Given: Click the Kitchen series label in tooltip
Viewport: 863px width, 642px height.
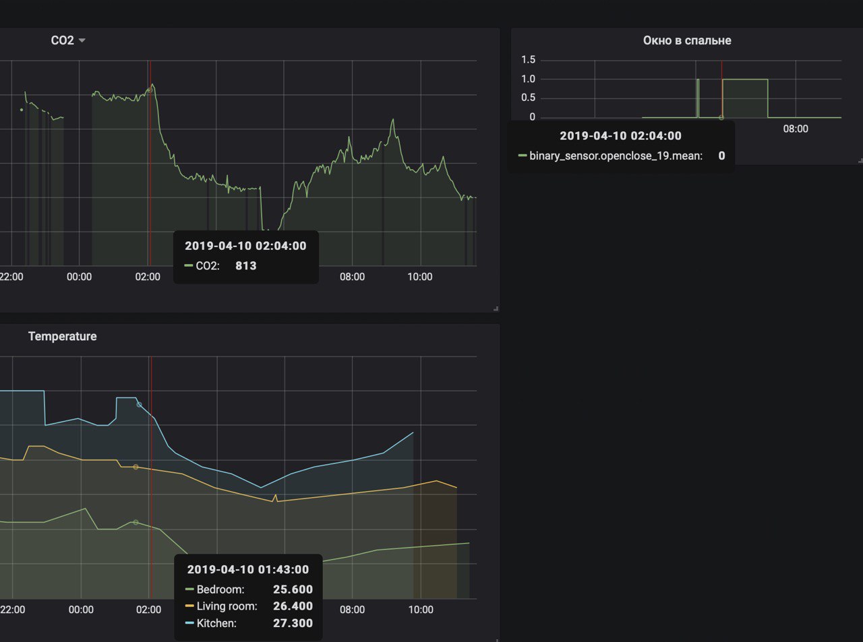Looking at the screenshot, I should [216, 623].
